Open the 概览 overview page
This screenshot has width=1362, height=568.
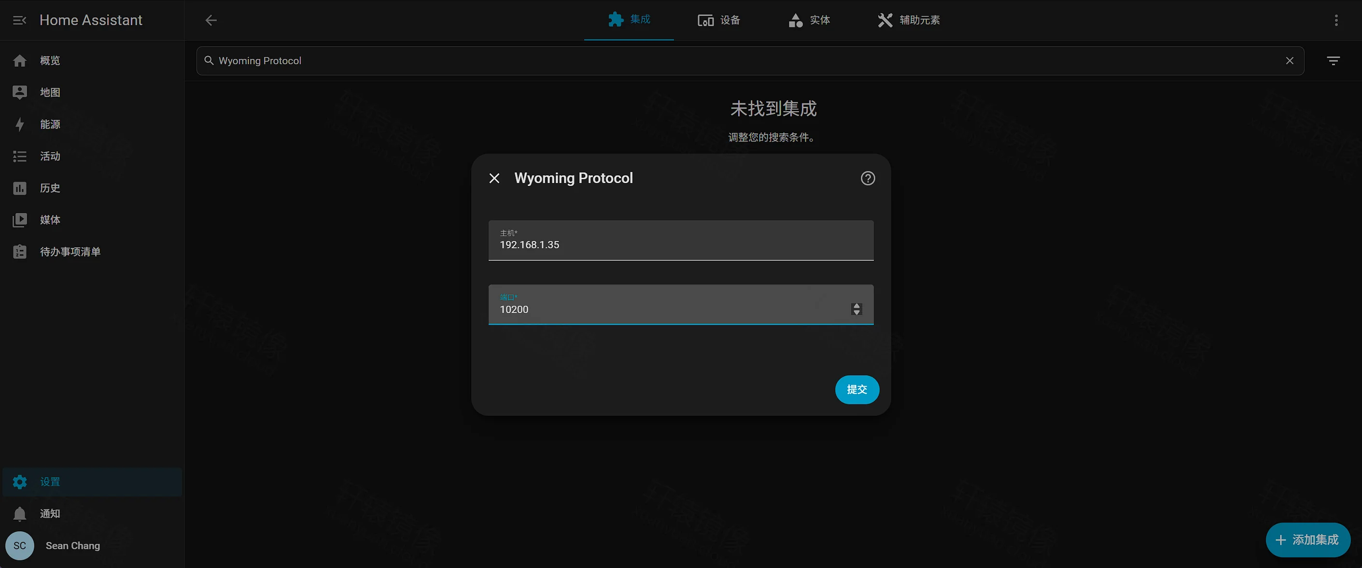[x=92, y=61]
